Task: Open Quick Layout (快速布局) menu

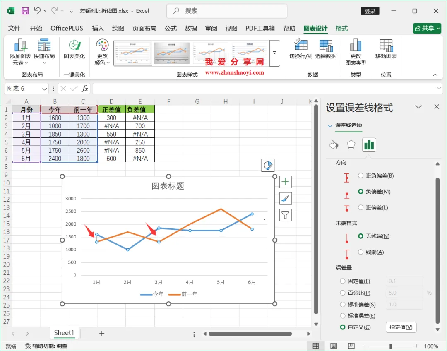Action: point(44,52)
